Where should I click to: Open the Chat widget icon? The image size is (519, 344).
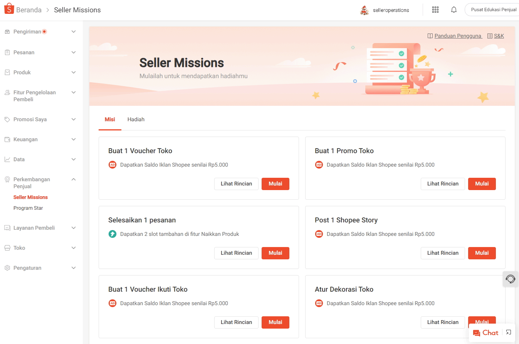coord(485,333)
